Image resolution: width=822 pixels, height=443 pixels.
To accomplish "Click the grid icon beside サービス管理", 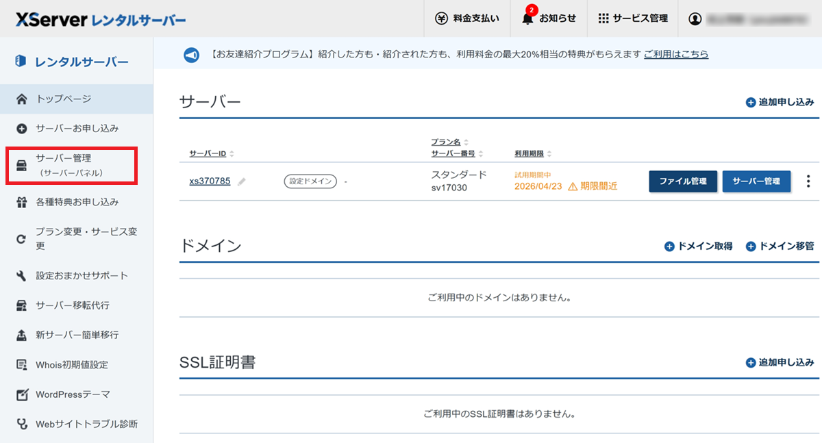I will coord(603,18).
